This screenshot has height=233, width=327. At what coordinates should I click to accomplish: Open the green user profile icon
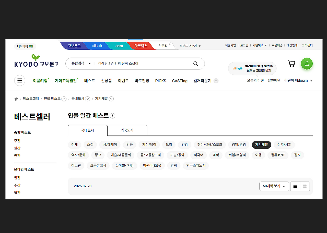click(x=307, y=64)
